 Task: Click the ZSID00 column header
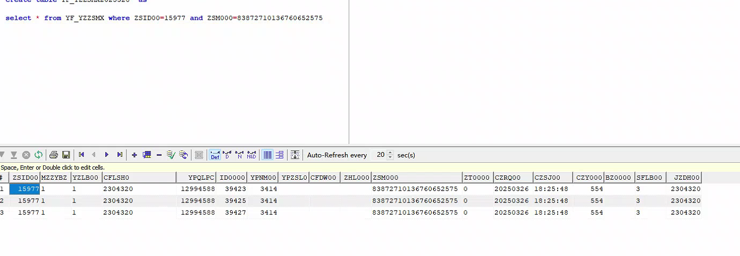coord(24,178)
